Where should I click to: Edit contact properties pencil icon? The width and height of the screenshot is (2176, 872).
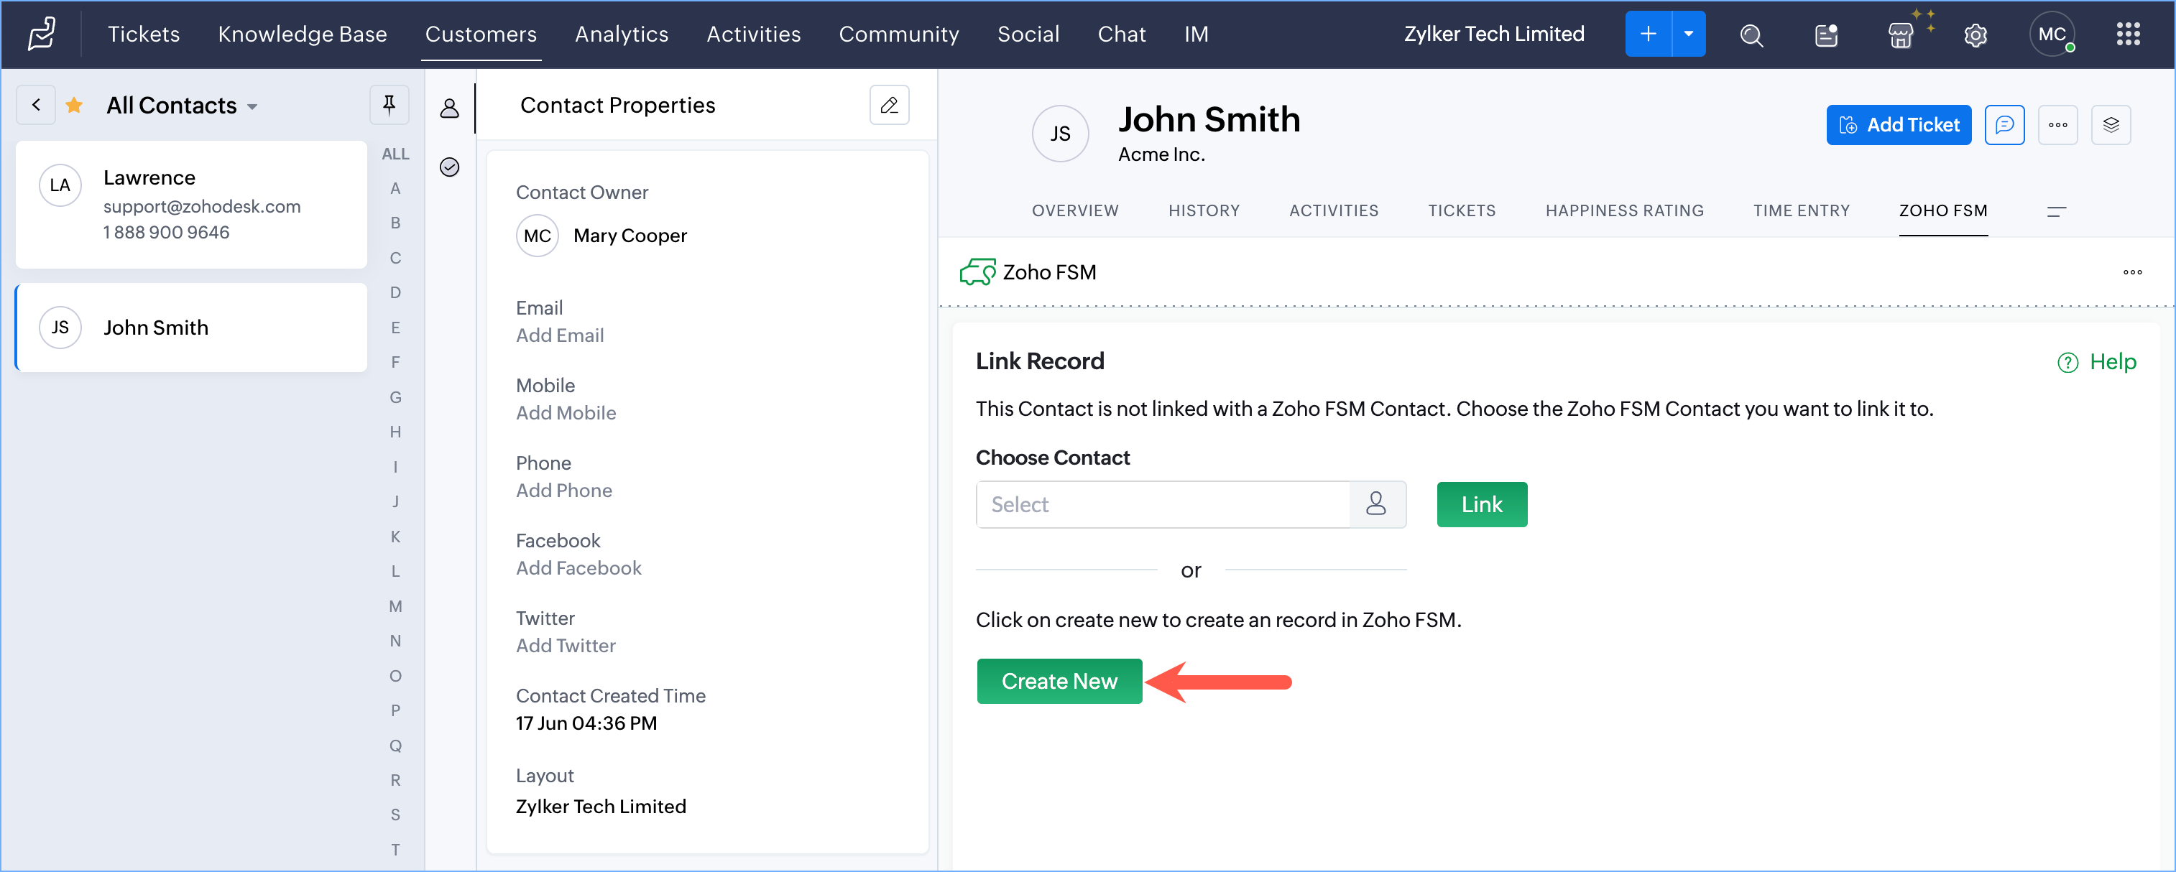(x=889, y=105)
